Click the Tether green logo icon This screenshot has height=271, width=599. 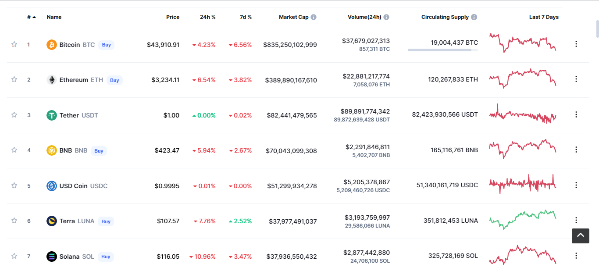(52, 115)
